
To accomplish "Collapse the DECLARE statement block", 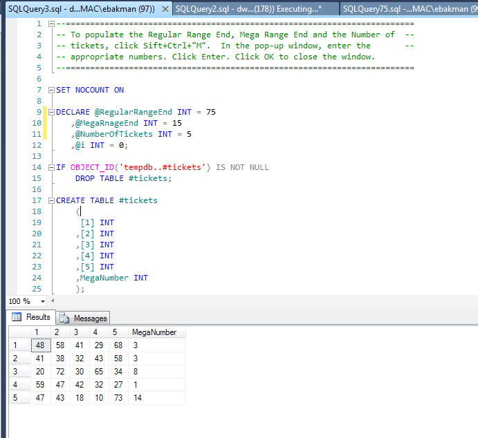I will pos(51,112).
